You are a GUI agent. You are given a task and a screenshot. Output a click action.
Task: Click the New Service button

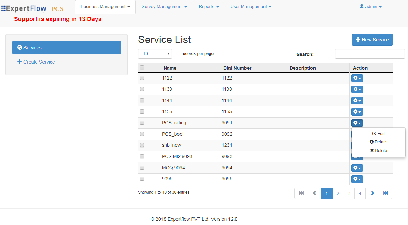pyautogui.click(x=372, y=39)
